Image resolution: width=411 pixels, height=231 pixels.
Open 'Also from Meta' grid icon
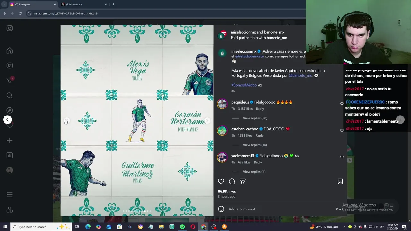tap(10, 210)
